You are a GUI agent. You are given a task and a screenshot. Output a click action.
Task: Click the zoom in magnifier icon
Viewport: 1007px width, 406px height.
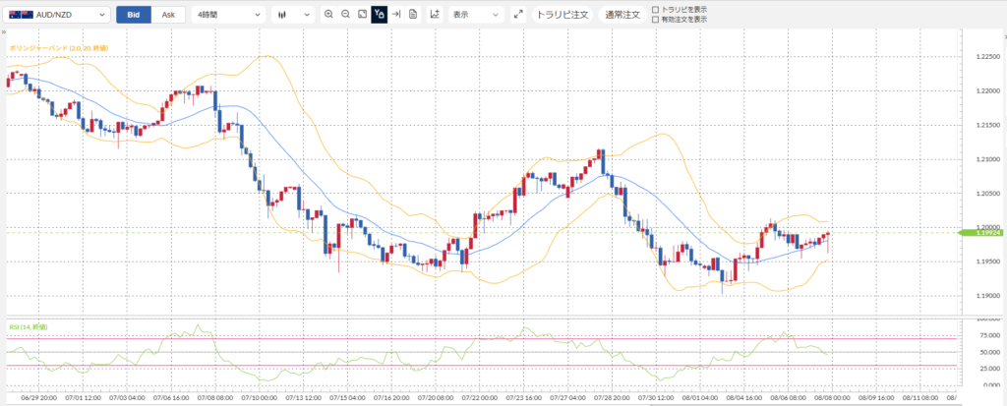coord(328,14)
